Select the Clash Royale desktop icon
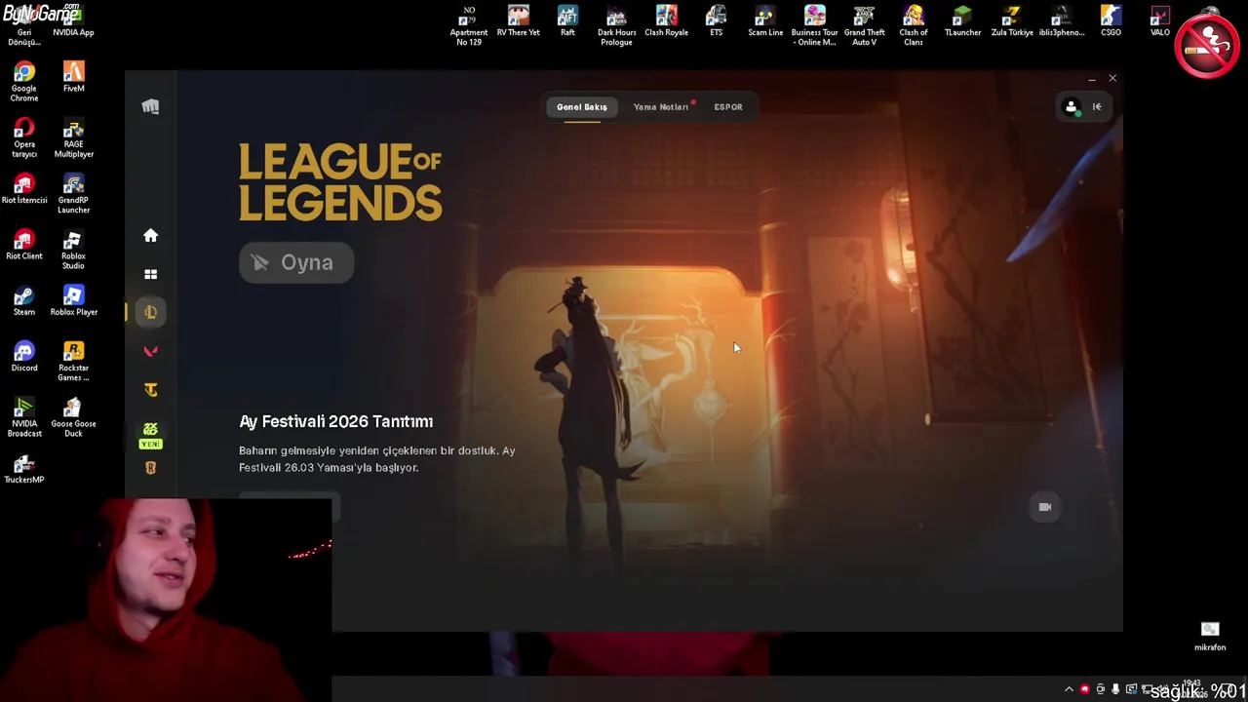1248x702 pixels. (x=667, y=21)
